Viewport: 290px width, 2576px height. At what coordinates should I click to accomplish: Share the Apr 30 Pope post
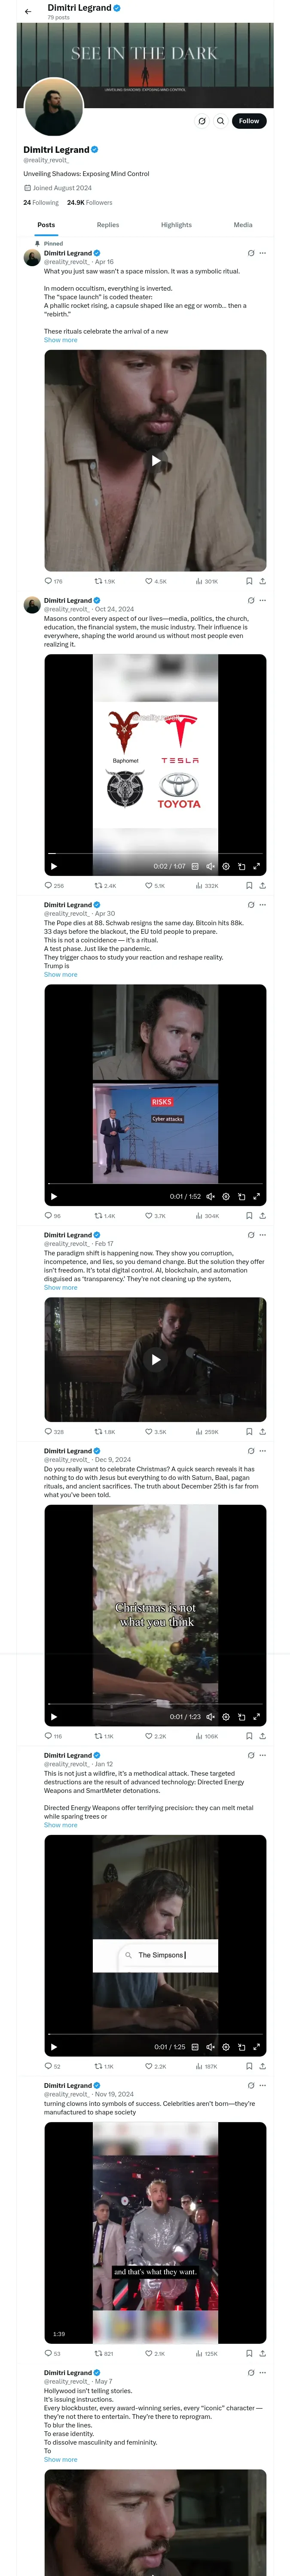[262, 1216]
